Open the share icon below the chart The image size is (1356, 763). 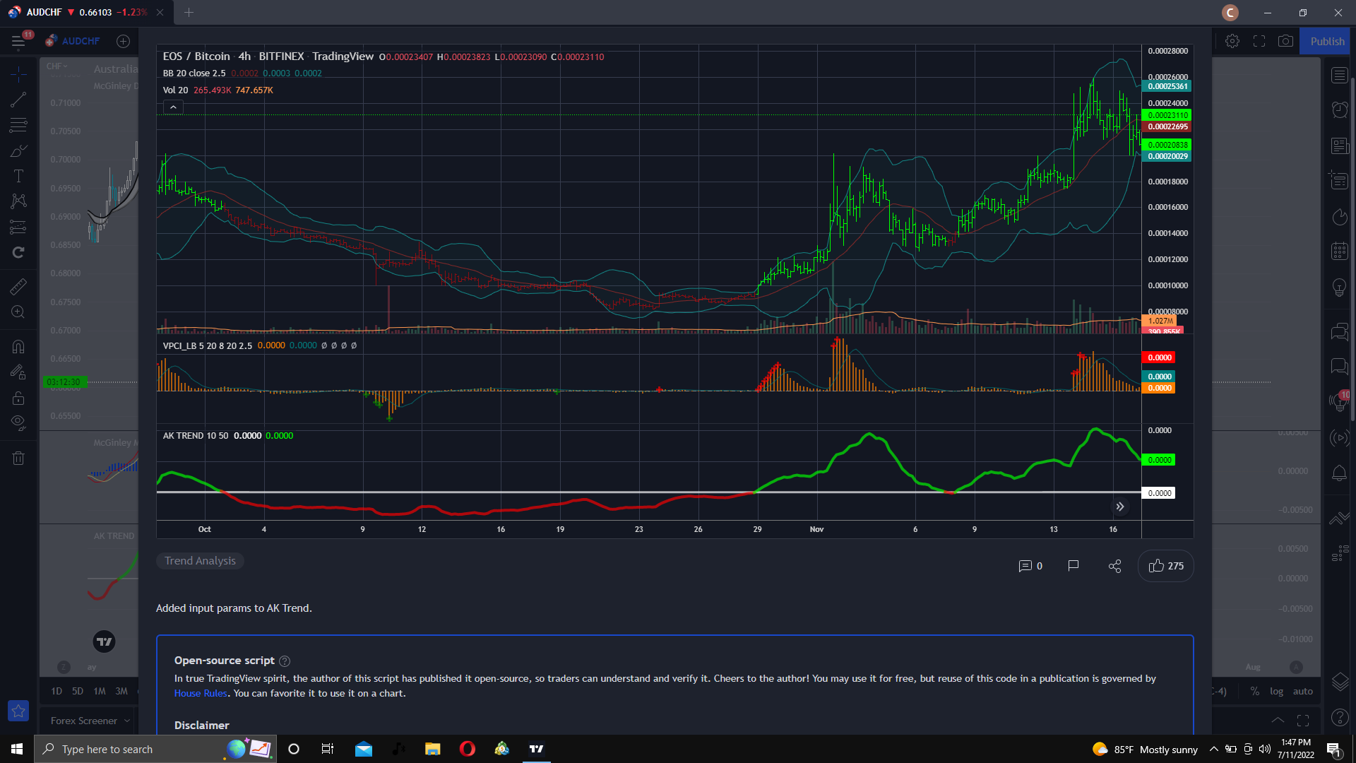pyautogui.click(x=1115, y=566)
